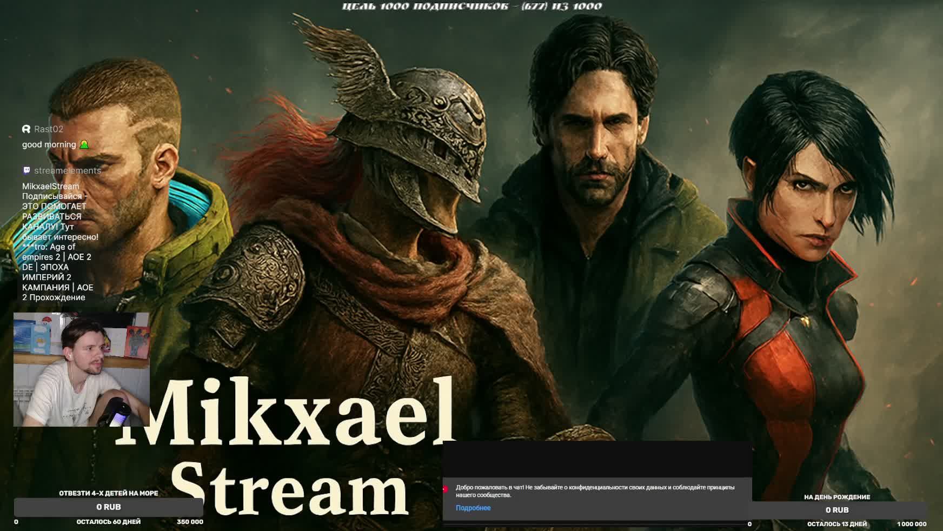Click the streamer webcam feed
The width and height of the screenshot is (943, 531).
[x=81, y=369]
